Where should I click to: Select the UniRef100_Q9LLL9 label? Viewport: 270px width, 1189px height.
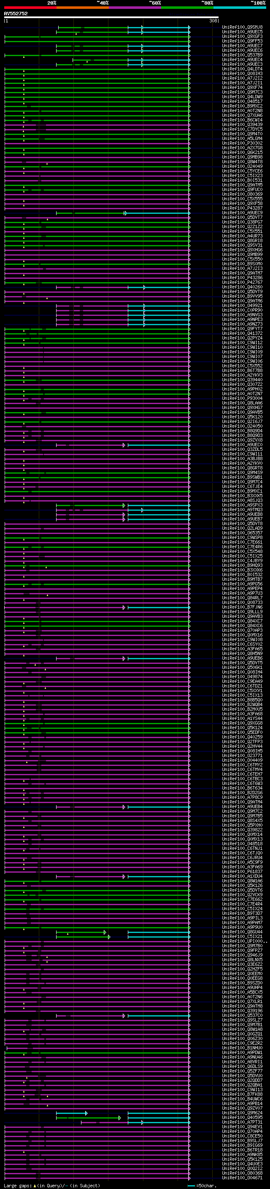[242, 612]
